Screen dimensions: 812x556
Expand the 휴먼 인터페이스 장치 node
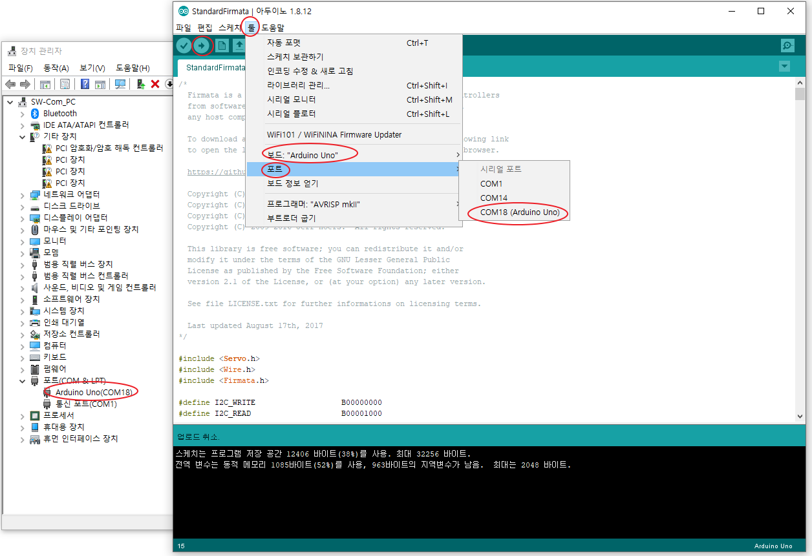[x=22, y=439]
